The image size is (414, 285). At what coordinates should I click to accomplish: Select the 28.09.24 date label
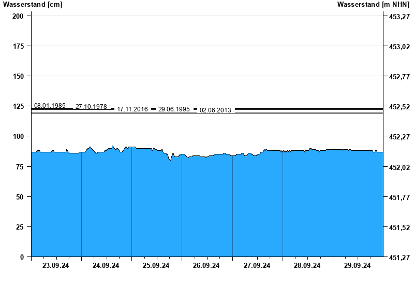click(307, 266)
